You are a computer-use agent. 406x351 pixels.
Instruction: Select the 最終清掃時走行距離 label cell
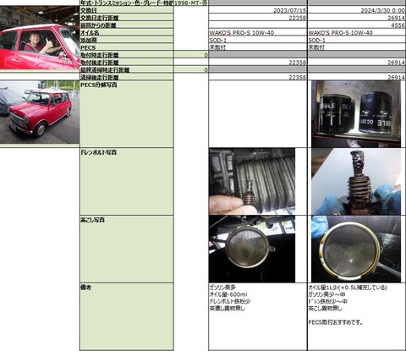(x=127, y=69)
